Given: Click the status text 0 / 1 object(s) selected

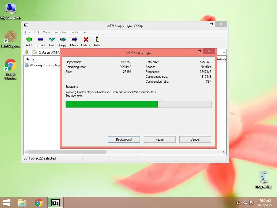Looking at the screenshot, I should 40,158.
